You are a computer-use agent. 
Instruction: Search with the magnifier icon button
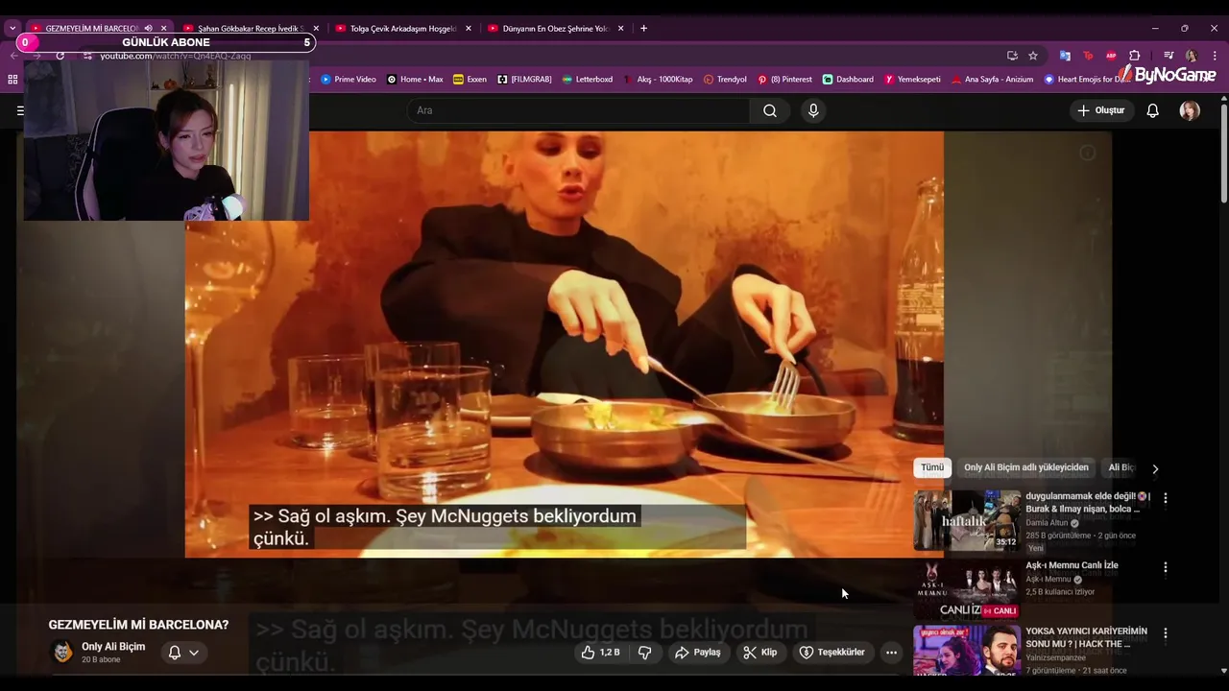point(769,110)
